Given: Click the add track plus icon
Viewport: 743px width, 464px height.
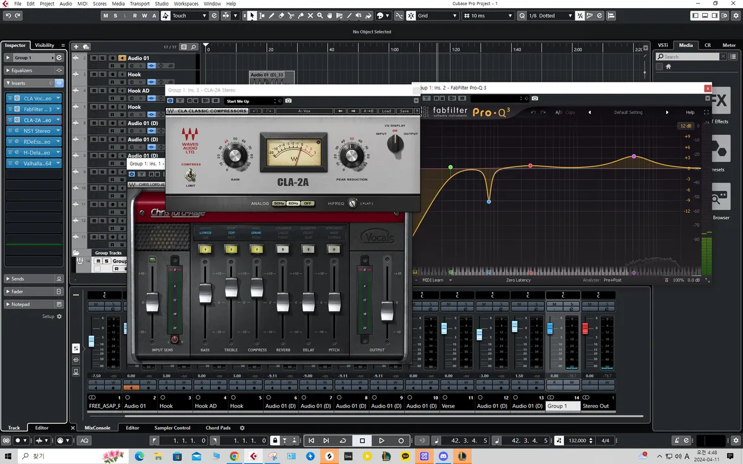Looking at the screenshot, I should (76, 46).
